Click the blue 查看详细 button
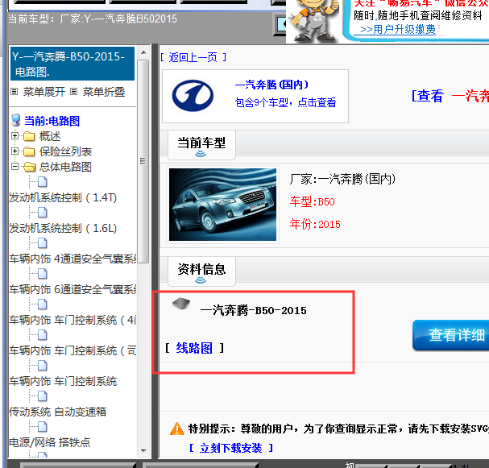 pyautogui.click(x=451, y=335)
